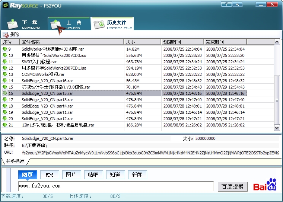Viewport: 283px width, 202px height.
Task: Select file SolidEdge_V20_CN.part1.rar
Action: [47, 112]
